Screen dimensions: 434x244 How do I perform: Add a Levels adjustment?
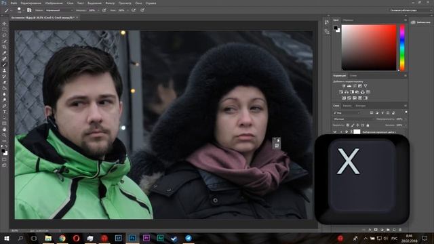pyautogui.click(x=349, y=86)
